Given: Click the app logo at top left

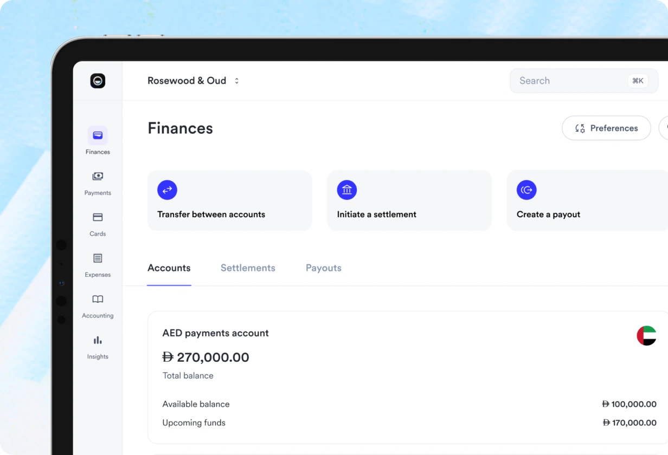Looking at the screenshot, I should pos(98,81).
